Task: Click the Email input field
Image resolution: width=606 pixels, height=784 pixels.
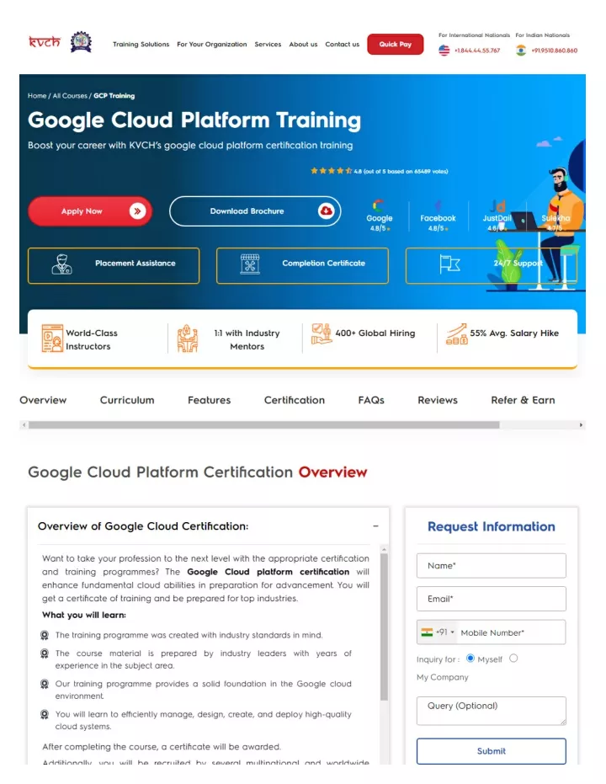Action: [x=491, y=599]
